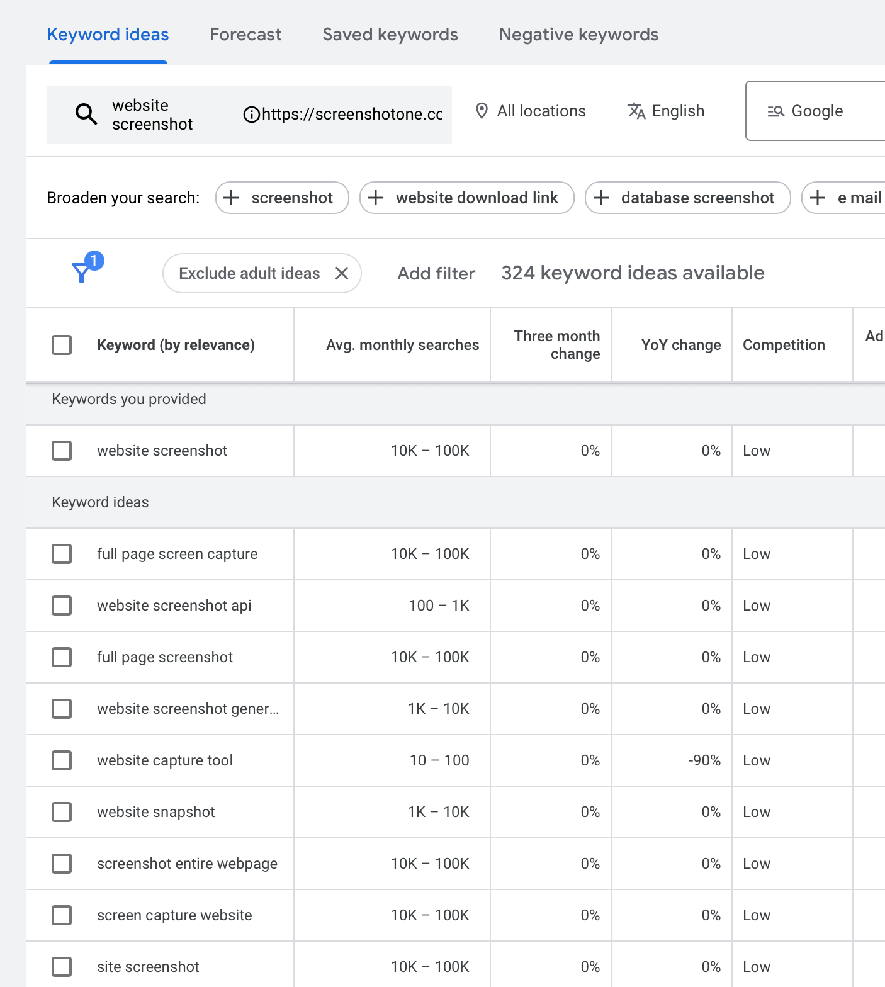Add 'database screenshot' suggestion
The height and width of the screenshot is (987, 885).
click(688, 198)
